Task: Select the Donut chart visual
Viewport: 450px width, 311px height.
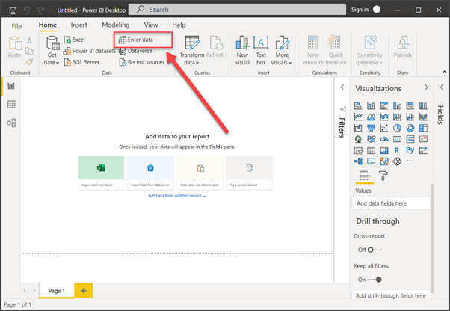Action: click(x=410, y=128)
